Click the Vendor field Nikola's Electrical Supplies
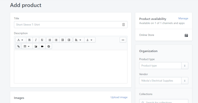 160,81
